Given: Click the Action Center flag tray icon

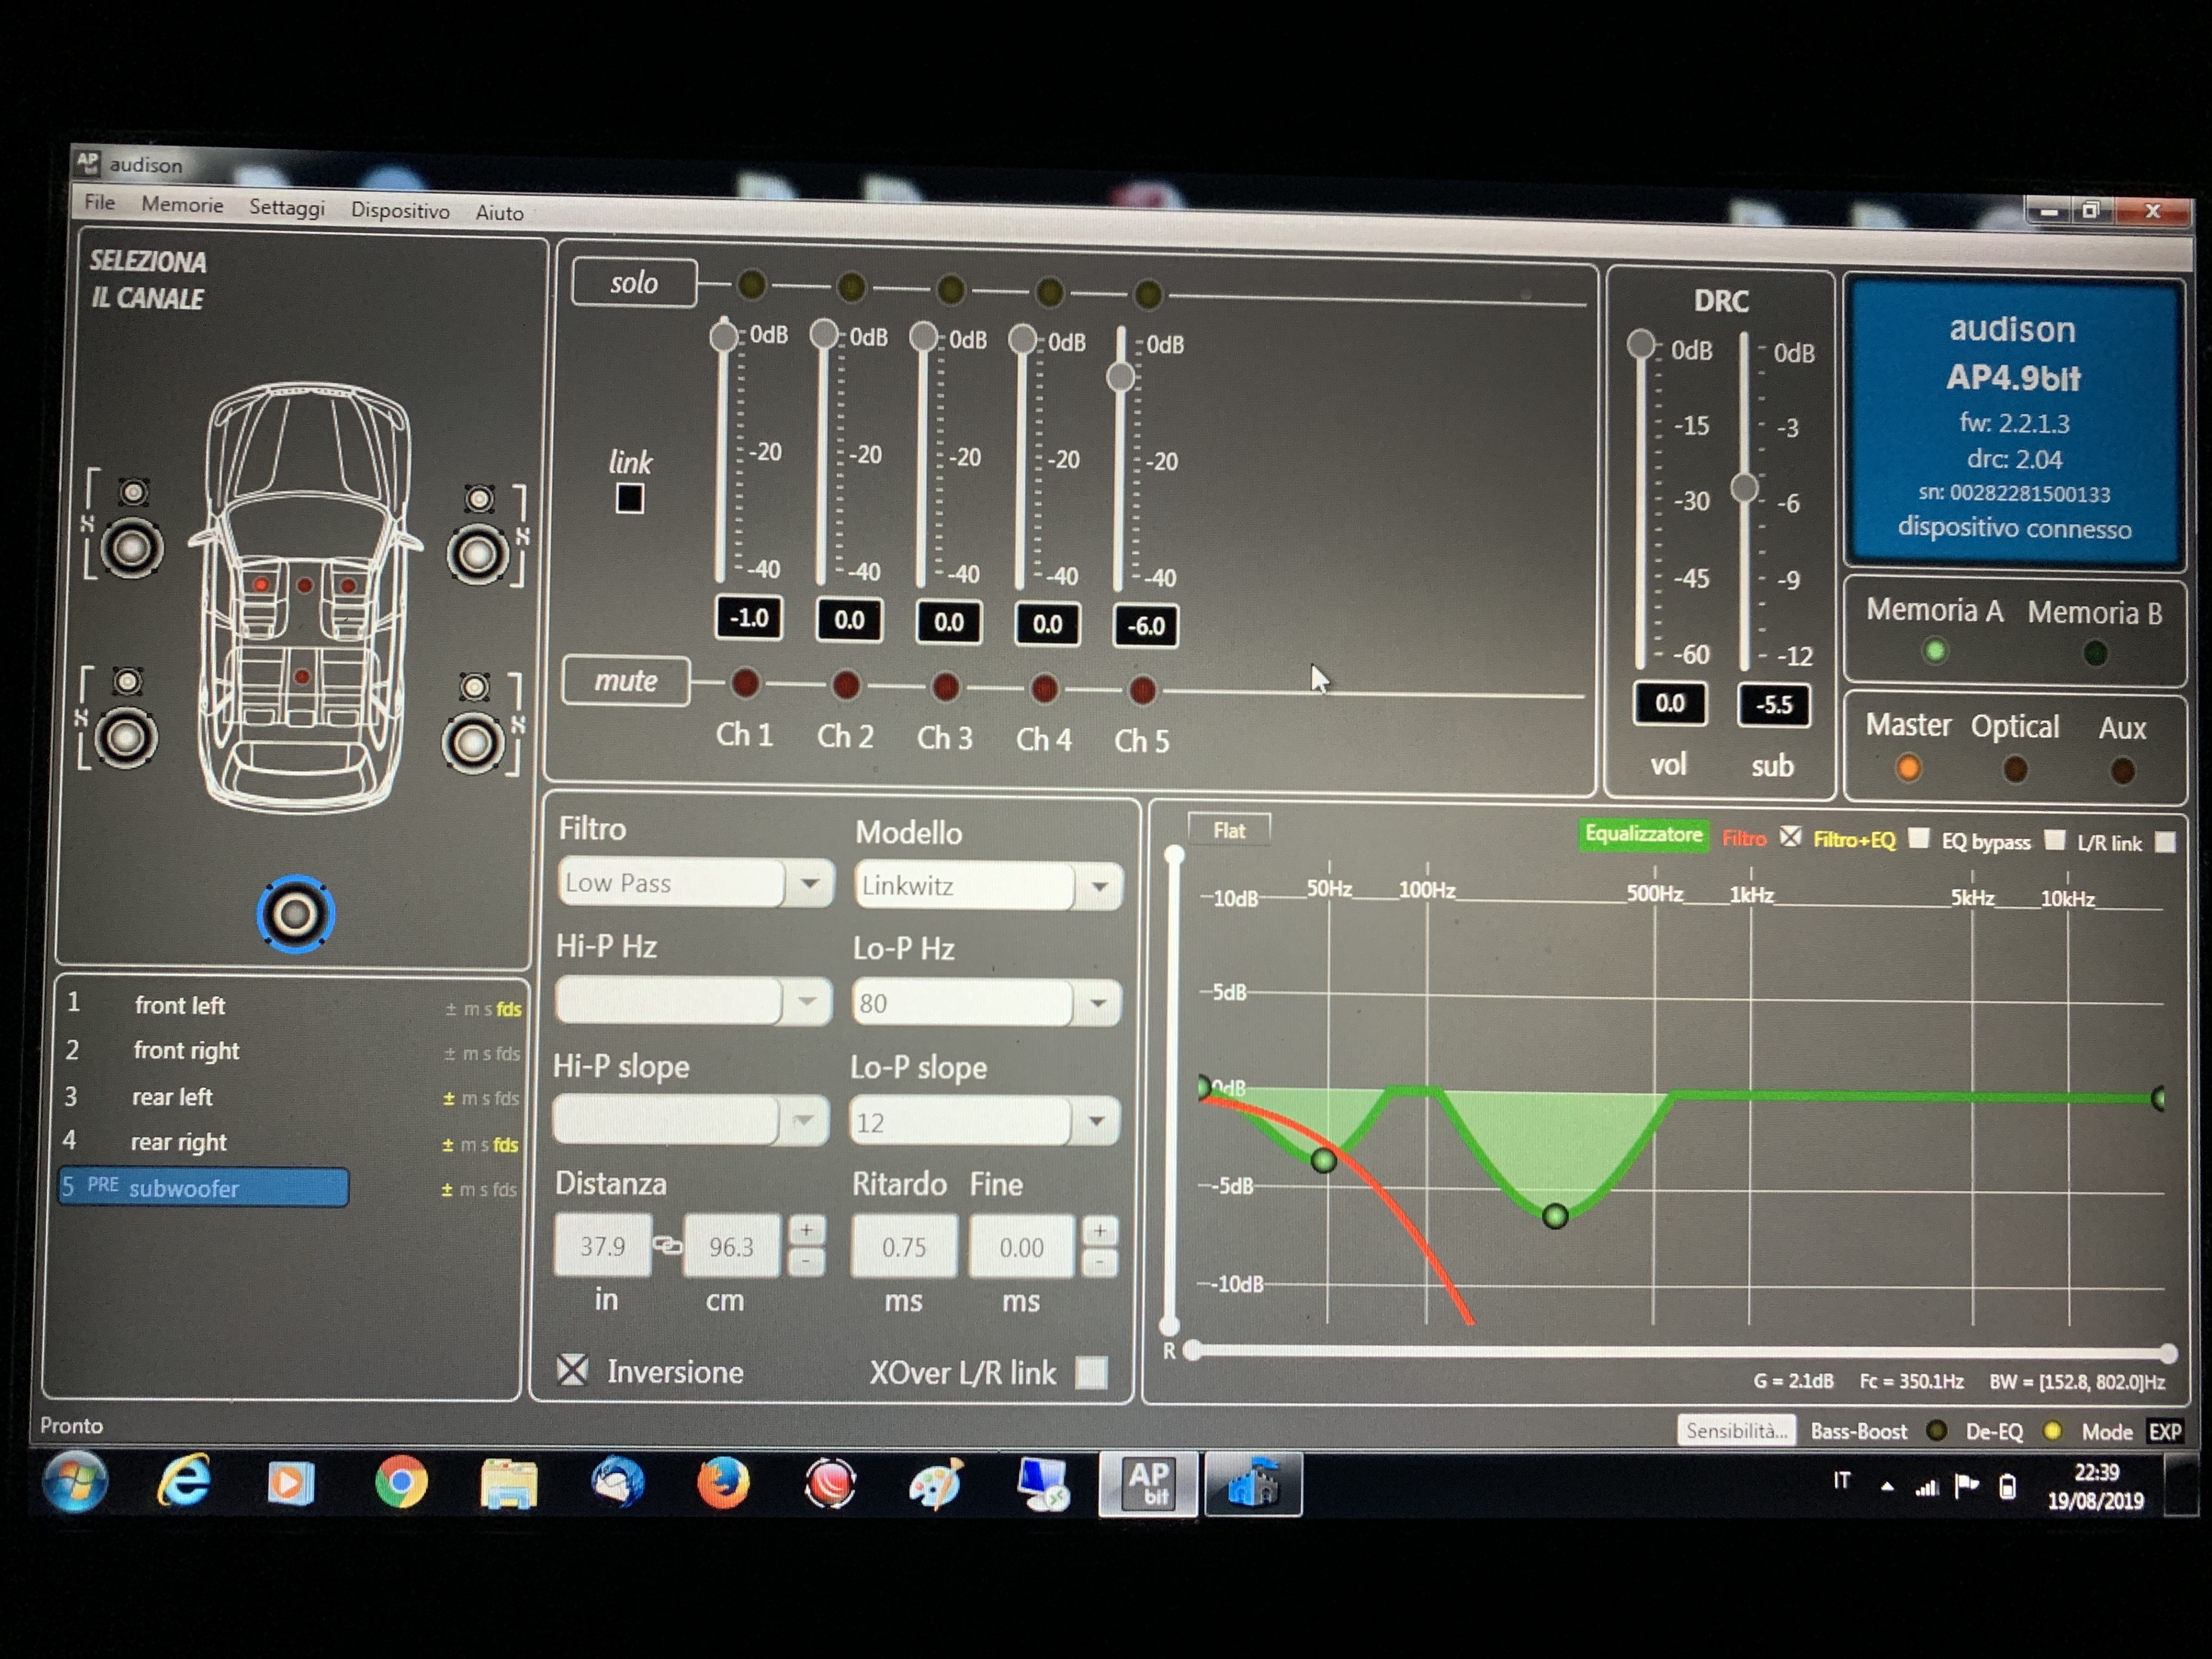Looking at the screenshot, I should [x=1967, y=1486].
